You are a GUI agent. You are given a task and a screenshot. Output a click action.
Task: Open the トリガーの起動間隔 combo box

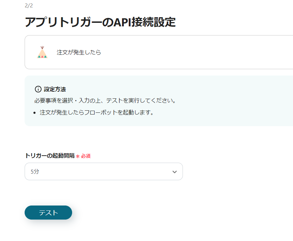[x=103, y=171]
